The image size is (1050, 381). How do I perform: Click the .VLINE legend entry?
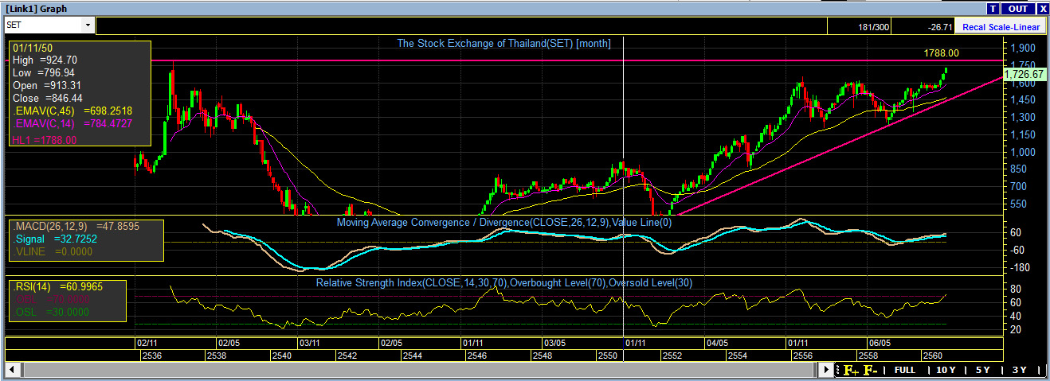click(x=53, y=251)
